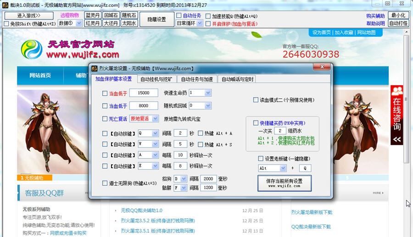
Task: Open 网站首页 in site navigation
Action: tap(40, 76)
